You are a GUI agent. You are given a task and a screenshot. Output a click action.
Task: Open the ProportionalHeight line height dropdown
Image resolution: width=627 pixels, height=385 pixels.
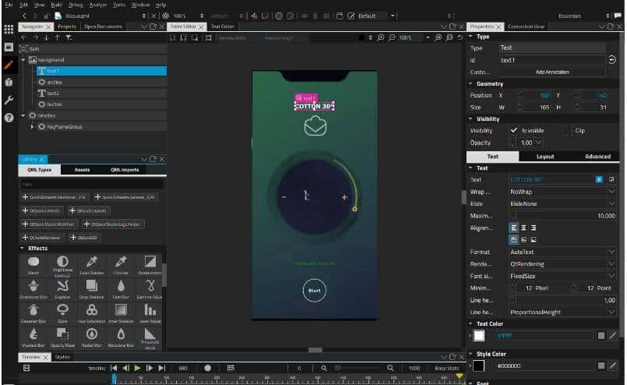562,313
